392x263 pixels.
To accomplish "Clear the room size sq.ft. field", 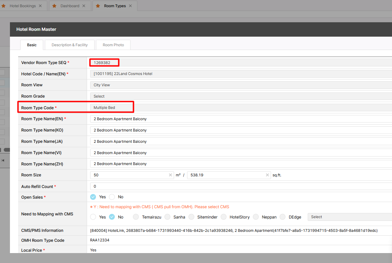I will tap(267, 175).
